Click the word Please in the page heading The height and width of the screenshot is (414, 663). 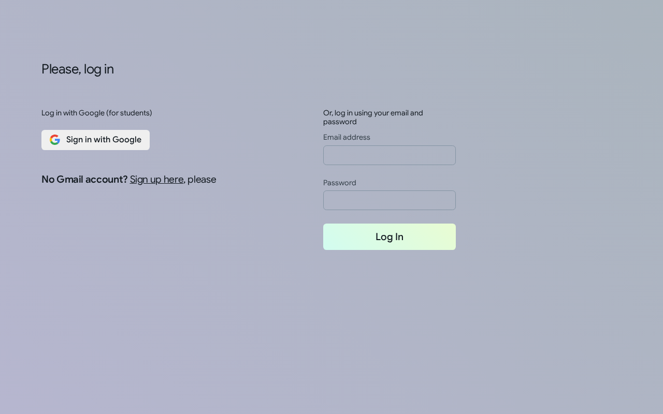click(61, 69)
